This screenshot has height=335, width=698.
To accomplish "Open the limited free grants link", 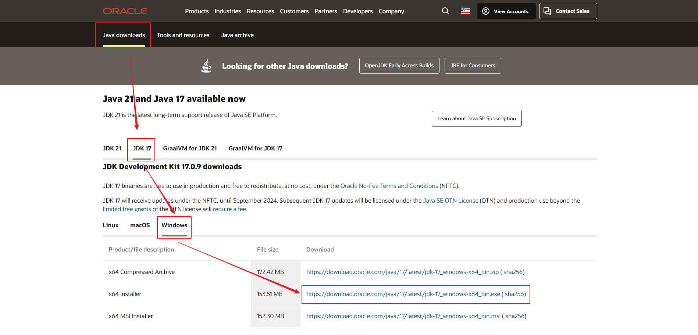I will (x=127, y=209).
